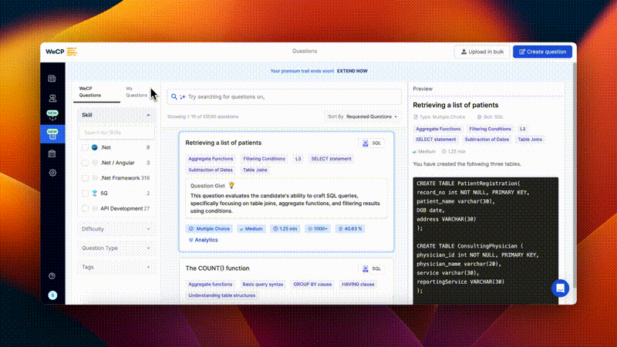Switch to WeCP Questions tab
Viewport: 617px width, 347px height.
96,92
